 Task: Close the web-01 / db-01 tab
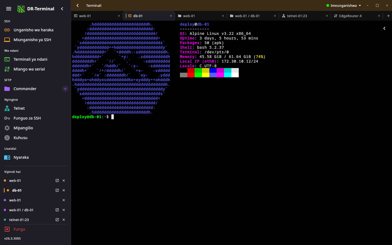[275, 16]
